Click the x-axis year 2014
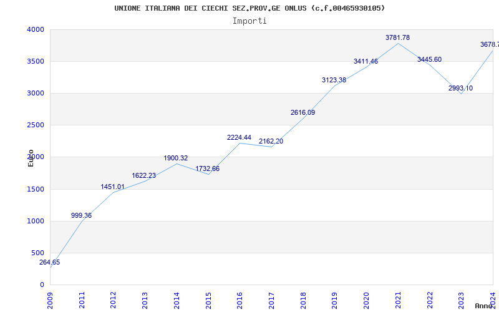 coord(177,301)
